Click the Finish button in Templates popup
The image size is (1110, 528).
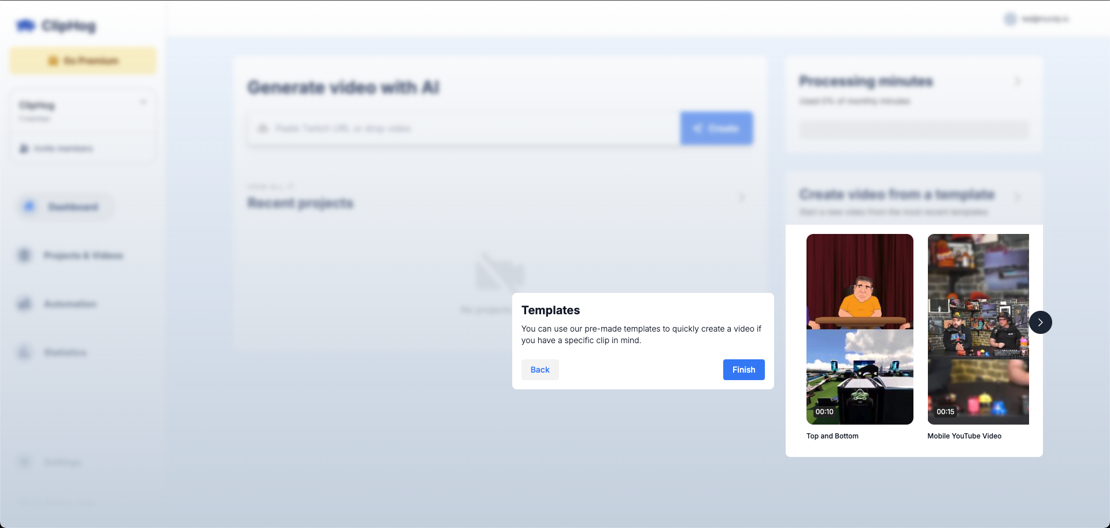click(x=743, y=370)
